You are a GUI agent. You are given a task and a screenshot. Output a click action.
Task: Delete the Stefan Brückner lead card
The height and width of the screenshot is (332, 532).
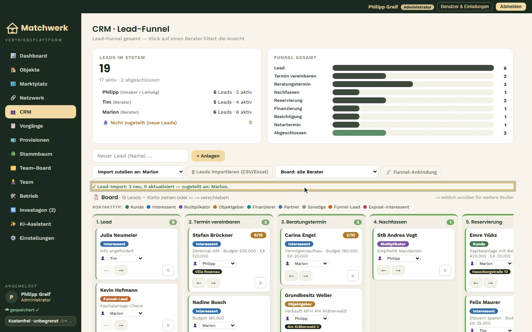(260, 283)
